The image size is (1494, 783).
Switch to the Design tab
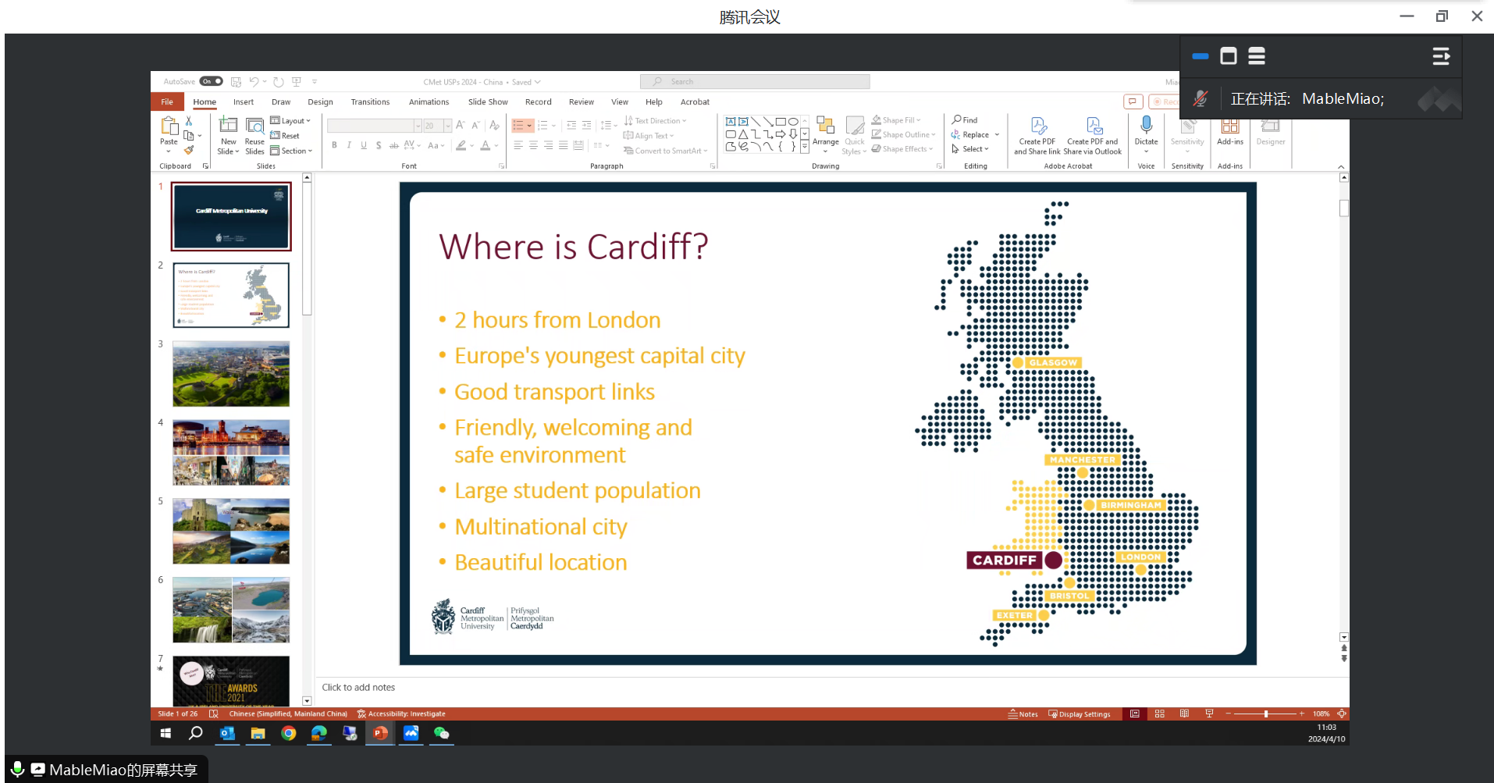[320, 102]
